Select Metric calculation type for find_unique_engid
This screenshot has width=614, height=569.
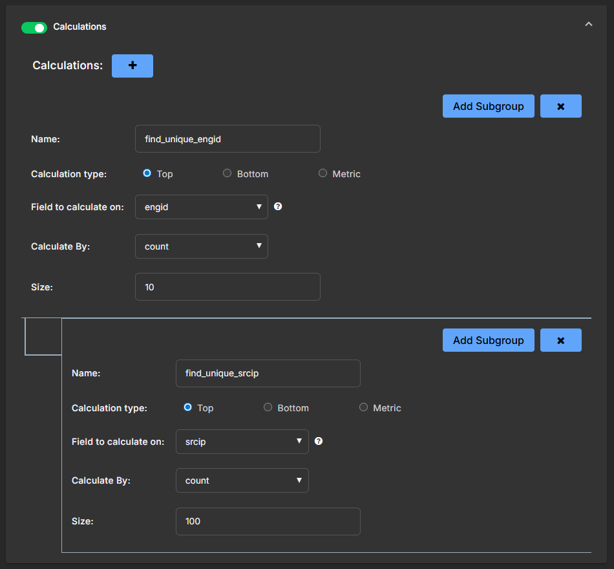(x=323, y=173)
